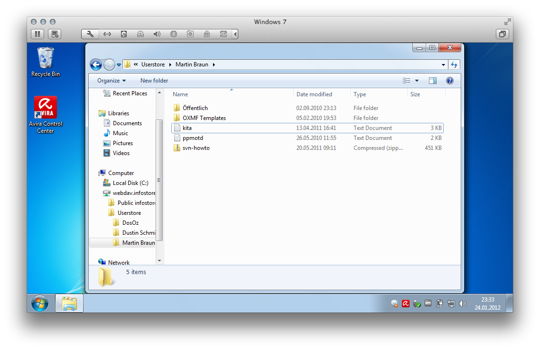Click Avira icon in system tray
Screen dimensions: 540x350
pyautogui.click(x=406, y=304)
